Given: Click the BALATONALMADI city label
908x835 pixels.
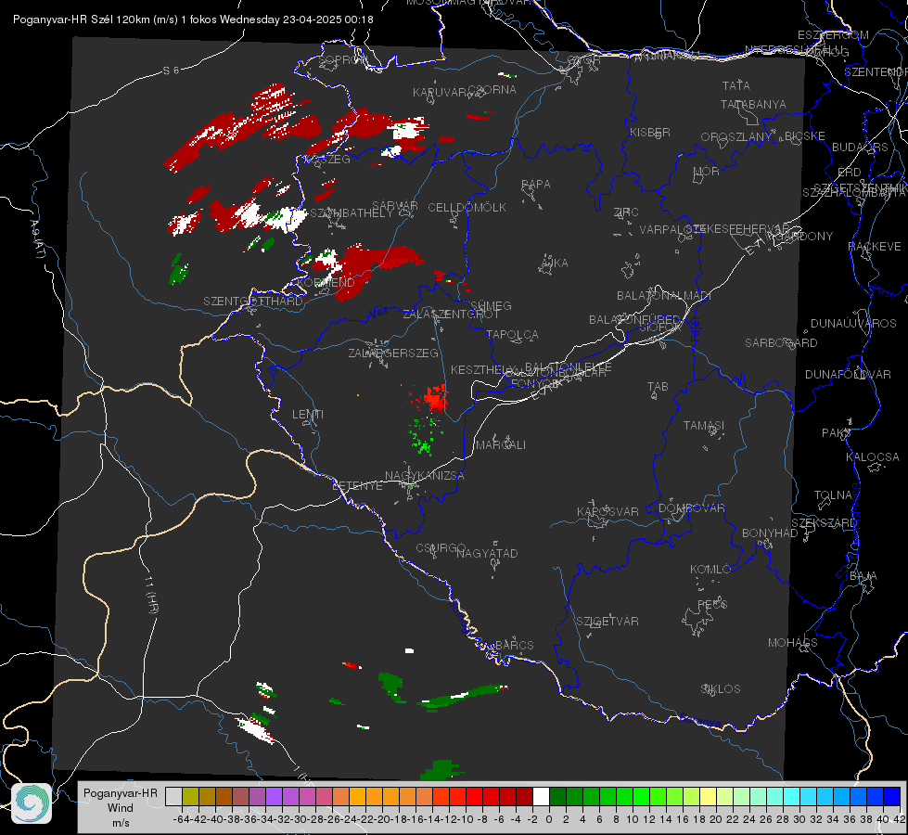Looking at the screenshot, I should pos(664,296).
